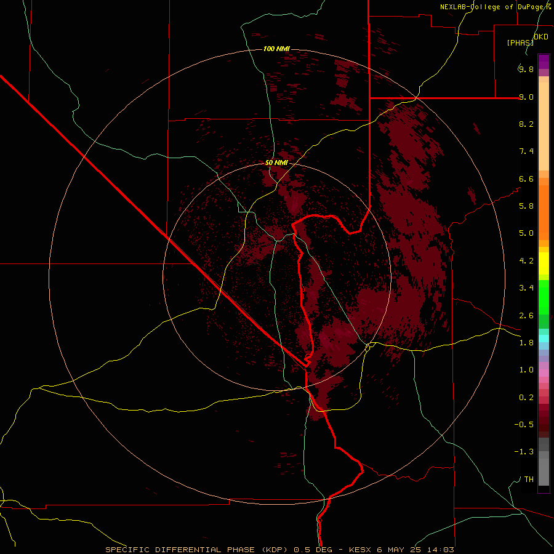
Task: Pick the peach band of the color bar
Action: [x=544, y=126]
